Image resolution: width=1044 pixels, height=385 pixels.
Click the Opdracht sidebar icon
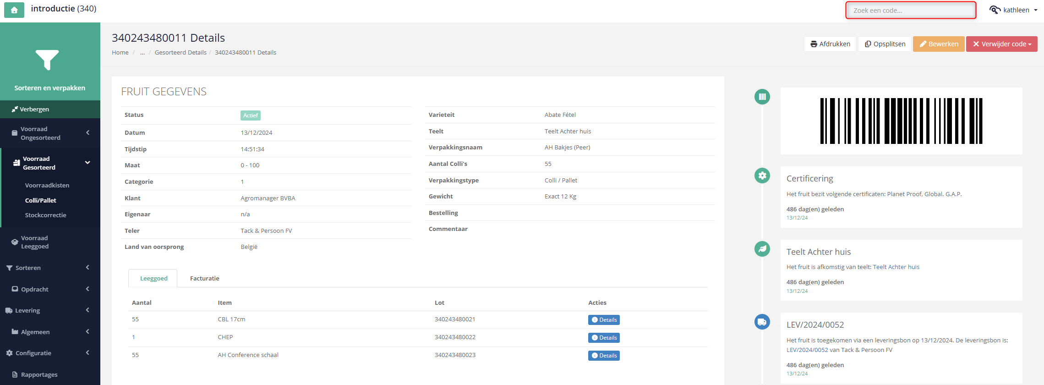click(15, 289)
